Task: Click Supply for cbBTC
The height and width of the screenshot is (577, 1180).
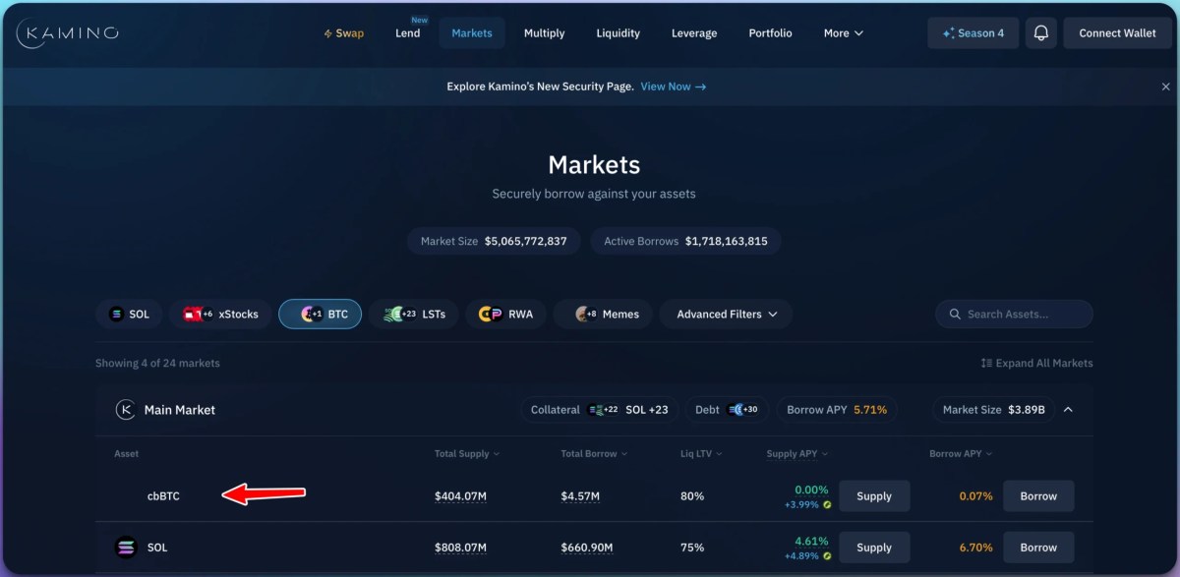Action: (874, 496)
